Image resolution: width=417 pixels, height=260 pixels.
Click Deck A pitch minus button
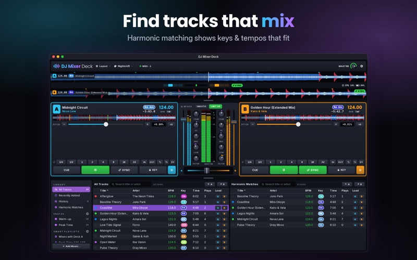point(64,124)
